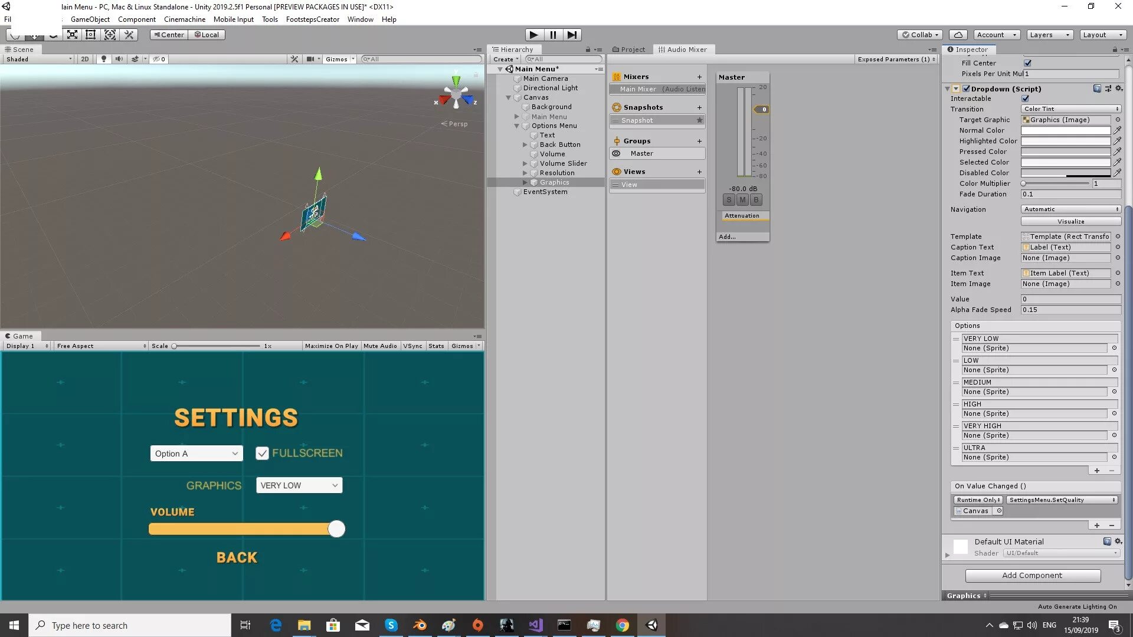Open the Transition Color Tint dropdown
This screenshot has width=1133, height=637.
pyautogui.click(x=1070, y=109)
